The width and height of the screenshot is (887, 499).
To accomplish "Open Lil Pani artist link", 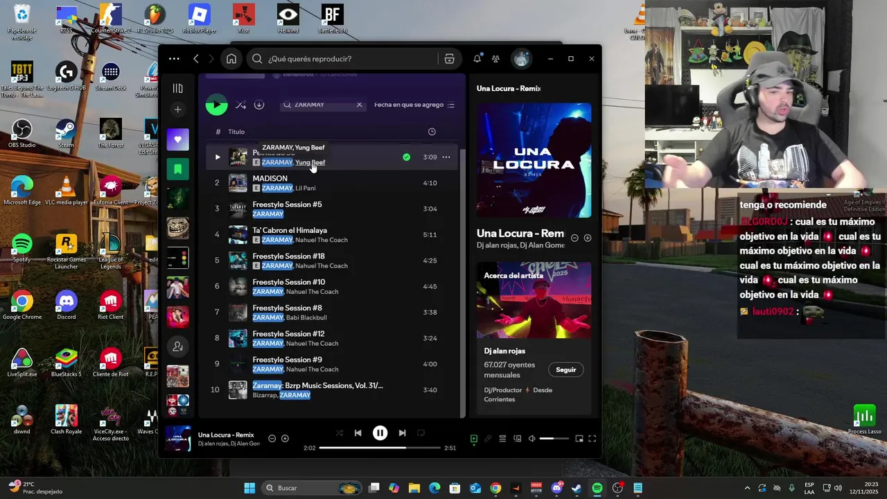I will (306, 188).
